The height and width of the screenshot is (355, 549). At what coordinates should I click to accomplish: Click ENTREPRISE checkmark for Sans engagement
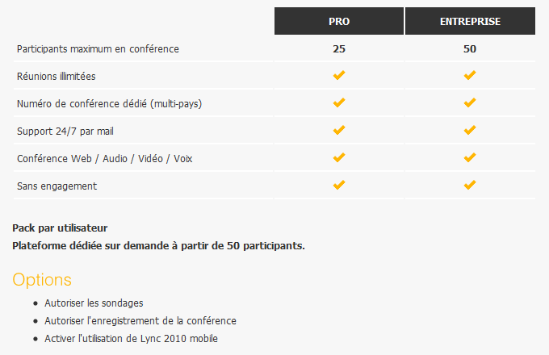coord(470,186)
